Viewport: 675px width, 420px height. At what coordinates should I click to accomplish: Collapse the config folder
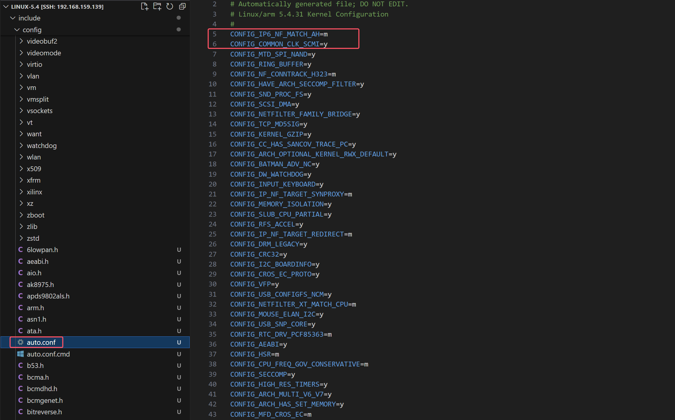pyautogui.click(x=17, y=29)
